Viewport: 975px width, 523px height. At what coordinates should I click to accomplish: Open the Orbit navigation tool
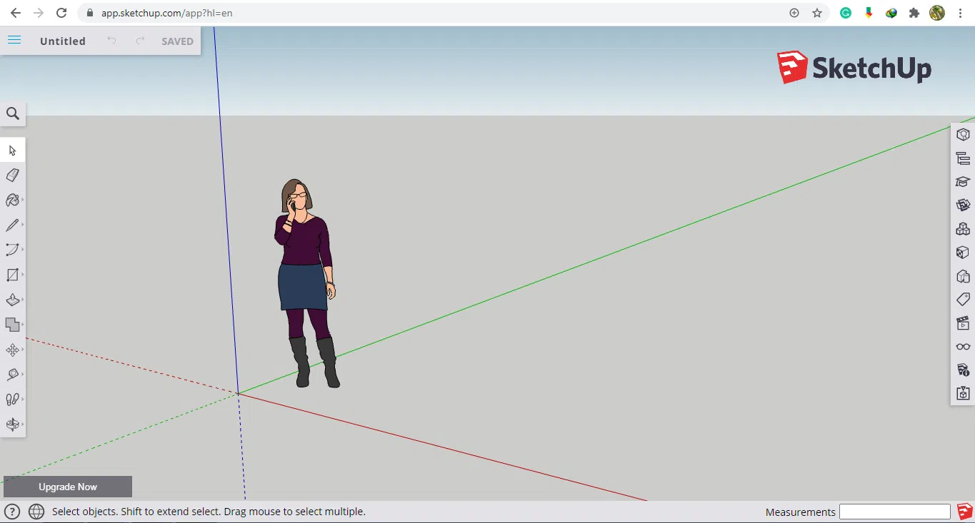(x=13, y=424)
